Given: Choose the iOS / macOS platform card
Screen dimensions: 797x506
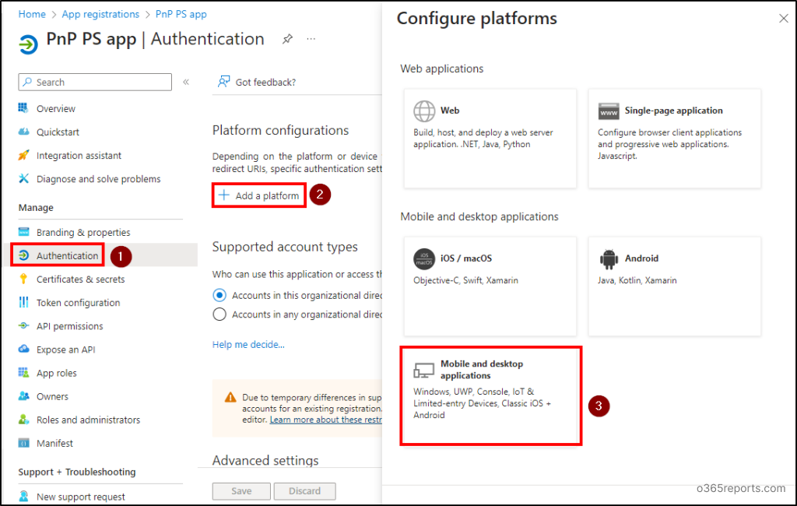Looking at the screenshot, I should 490,286.
